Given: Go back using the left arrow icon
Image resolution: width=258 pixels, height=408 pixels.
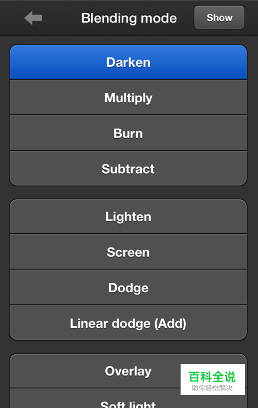Looking at the screenshot, I should coord(33,18).
